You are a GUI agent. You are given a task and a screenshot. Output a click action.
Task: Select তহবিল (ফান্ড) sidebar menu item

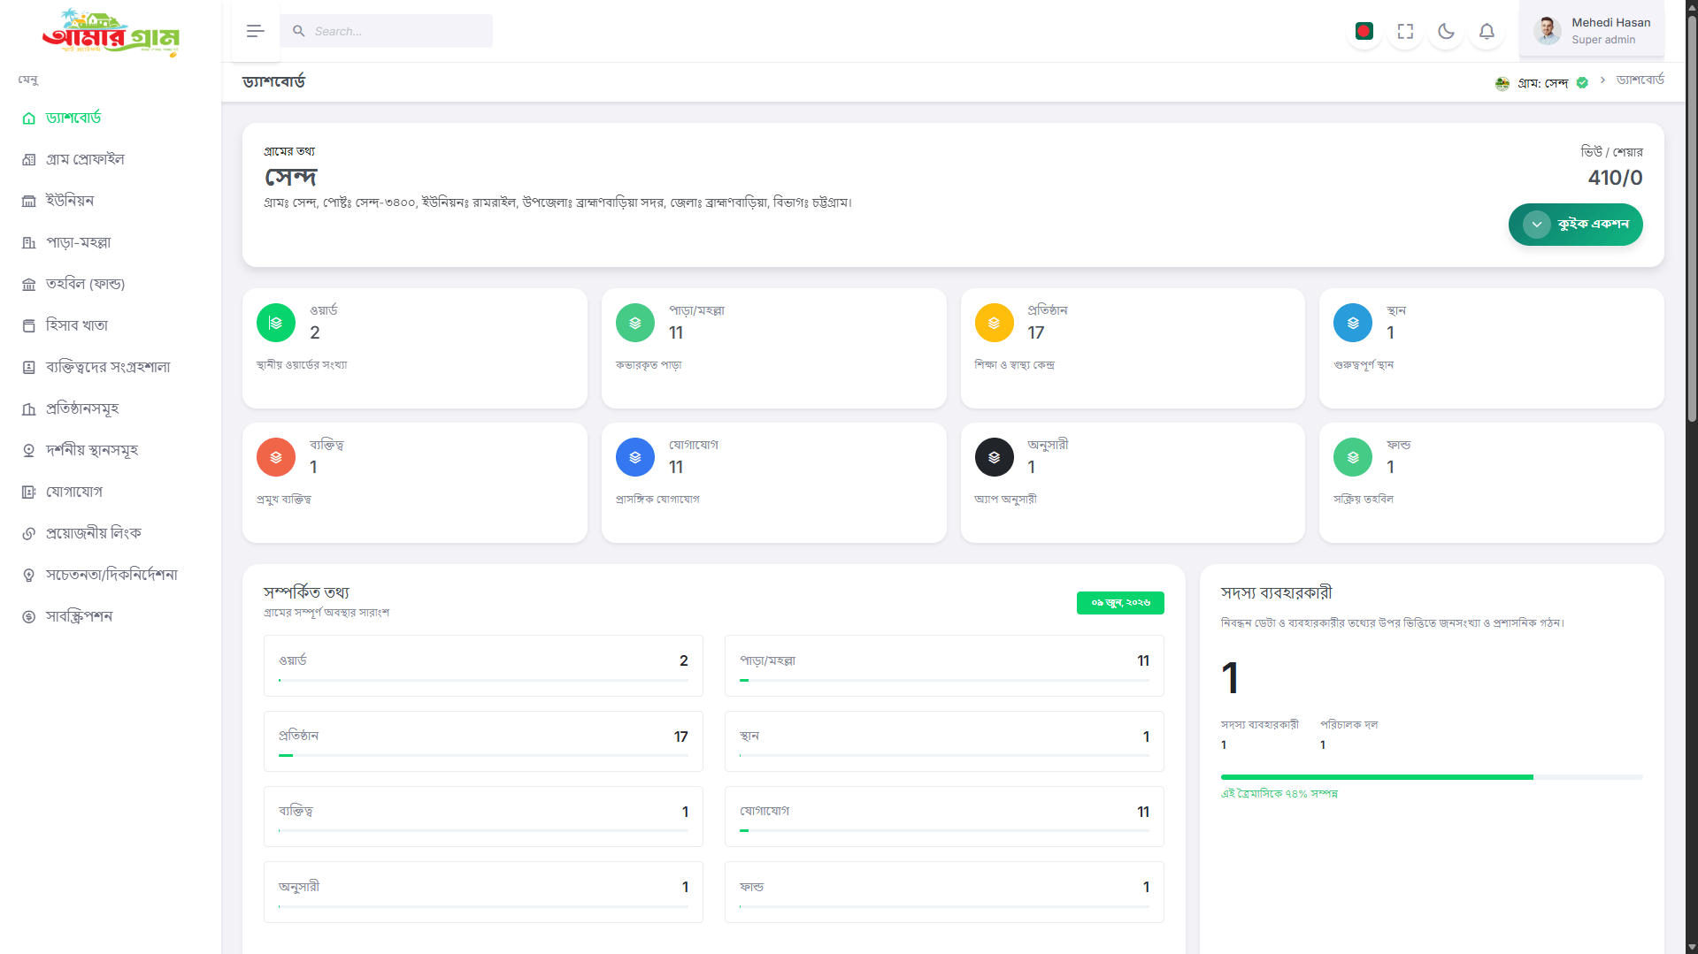85,284
